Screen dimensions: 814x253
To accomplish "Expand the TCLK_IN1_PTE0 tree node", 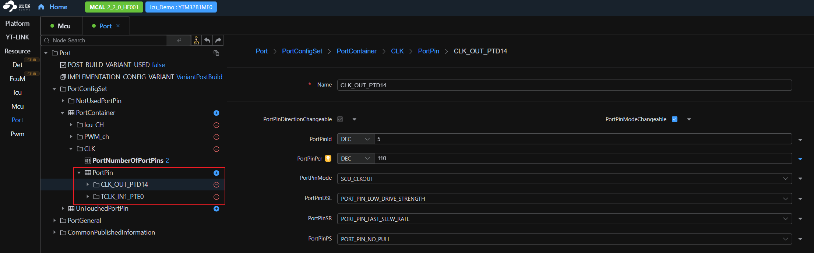I will [87, 197].
